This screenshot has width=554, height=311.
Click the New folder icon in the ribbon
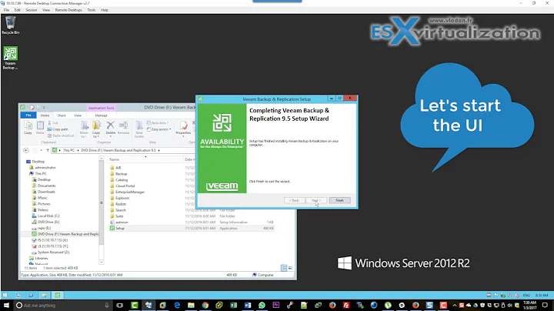click(x=139, y=129)
